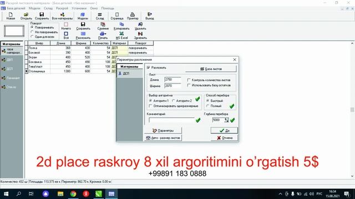
Task: Click the Выход exit icon
Action: point(150,16)
